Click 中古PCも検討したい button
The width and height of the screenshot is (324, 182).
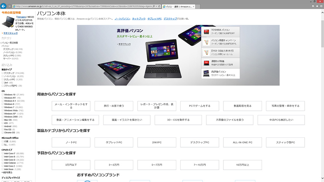(x=281, y=120)
